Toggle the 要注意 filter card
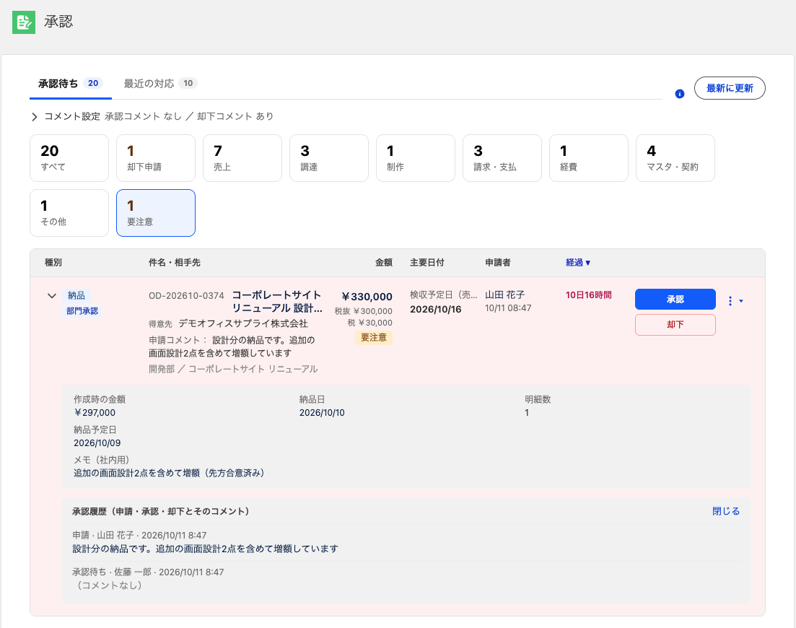The width and height of the screenshot is (796, 628). [x=156, y=213]
